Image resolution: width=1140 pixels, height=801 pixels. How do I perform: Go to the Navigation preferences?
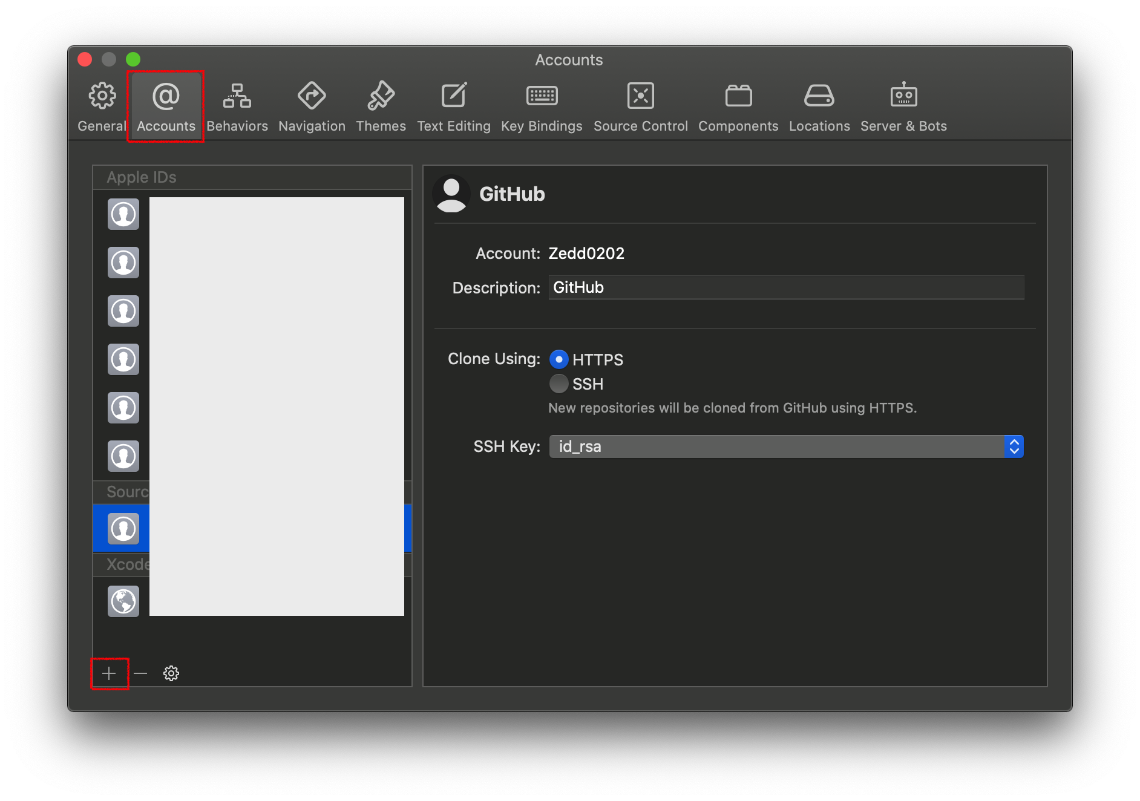[x=312, y=107]
